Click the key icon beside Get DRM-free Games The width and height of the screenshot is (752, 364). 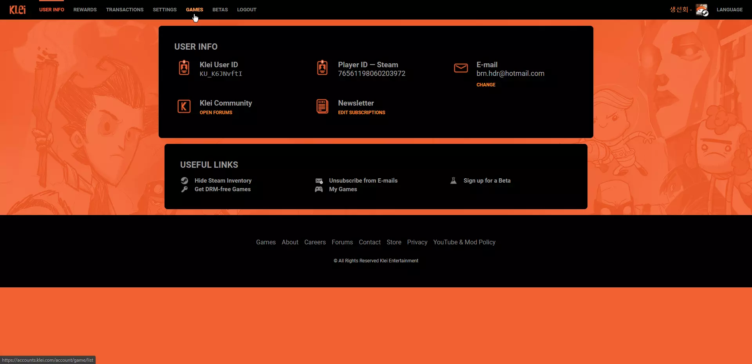(184, 189)
